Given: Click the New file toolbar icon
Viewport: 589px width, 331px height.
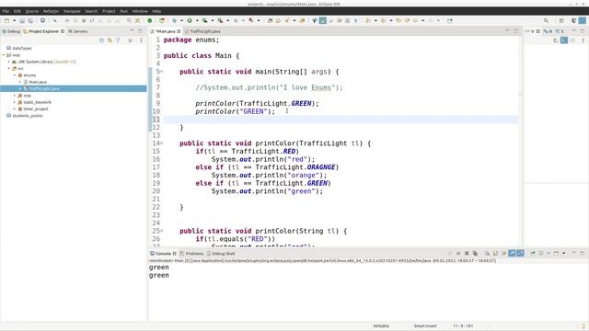Looking at the screenshot, I should (6, 20).
